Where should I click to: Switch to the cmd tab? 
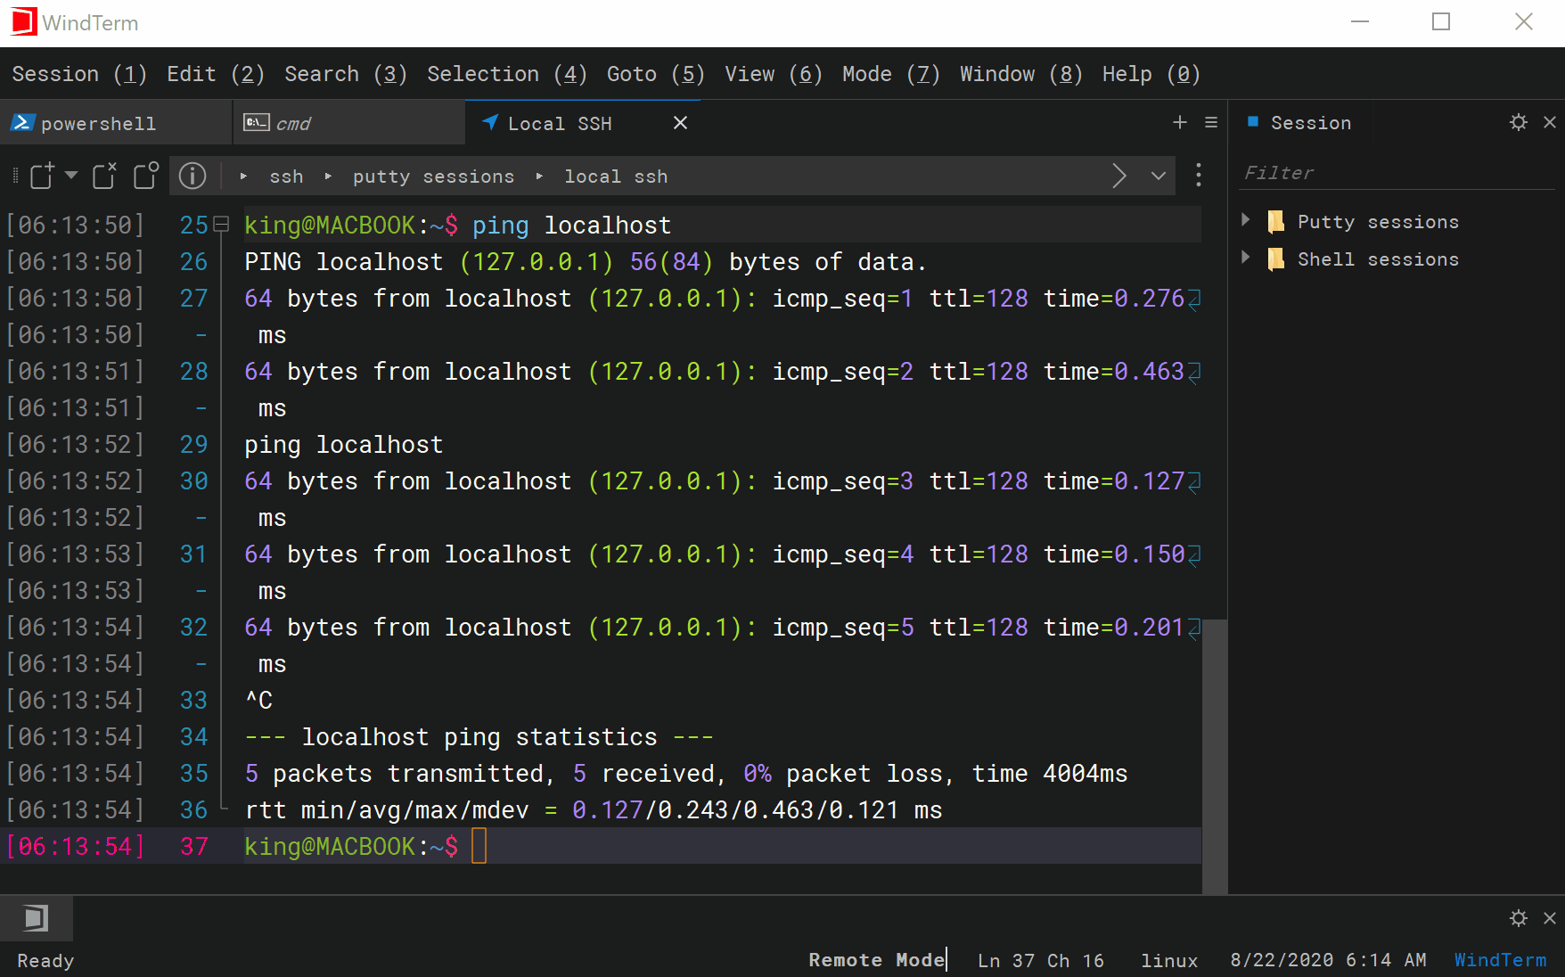[x=348, y=123]
